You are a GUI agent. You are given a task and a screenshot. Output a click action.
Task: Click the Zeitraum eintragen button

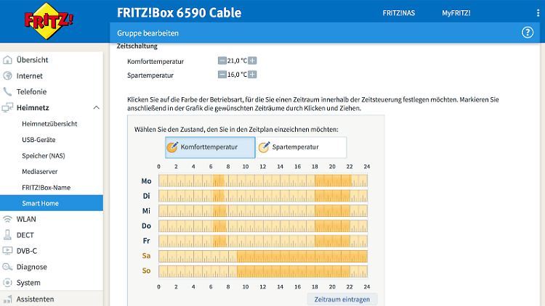(342, 299)
